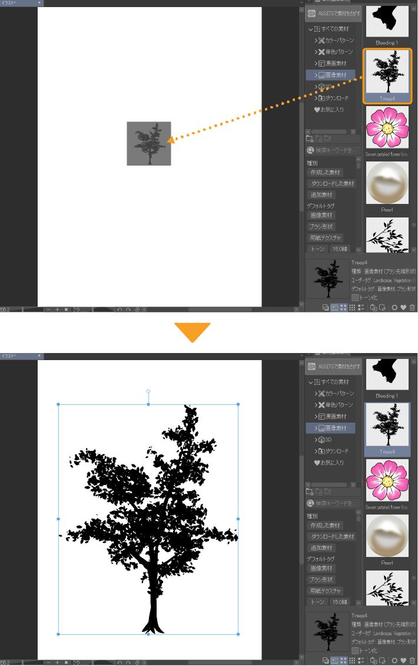
Task: Click the new folder icon in the upper screenshot
Action: click(x=310, y=139)
